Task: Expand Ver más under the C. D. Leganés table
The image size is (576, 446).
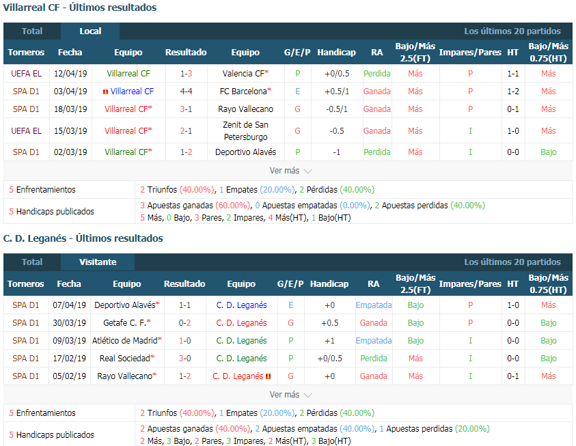Action: [290, 395]
